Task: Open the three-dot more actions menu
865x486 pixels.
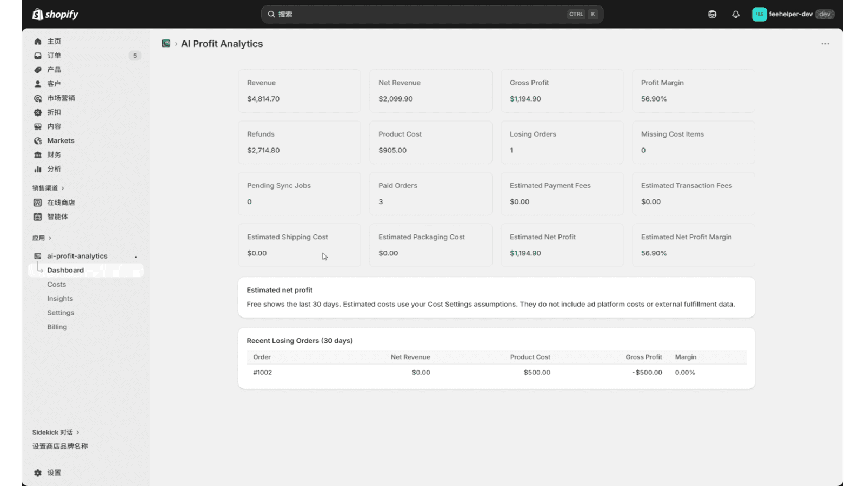Action: point(825,44)
